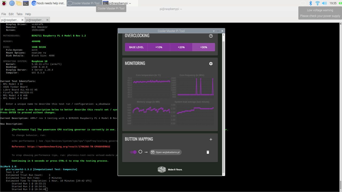Select +20% overclocking level

pyautogui.click(x=181, y=47)
